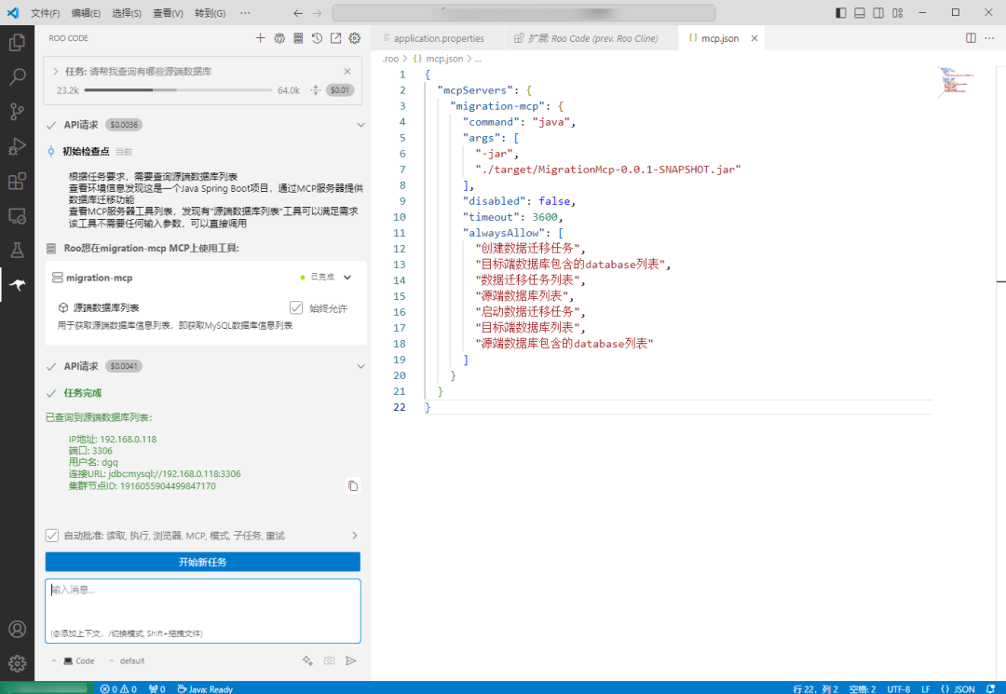Switch to application.properties tab
This screenshot has height=694, width=1006.
pos(439,38)
